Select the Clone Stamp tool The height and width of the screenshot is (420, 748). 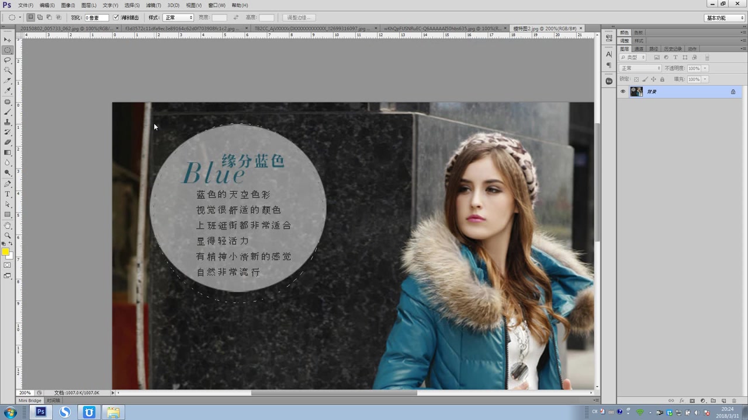[x=8, y=123]
